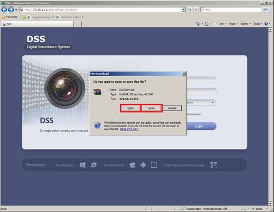Click the Save button in File Download

(x=151, y=108)
